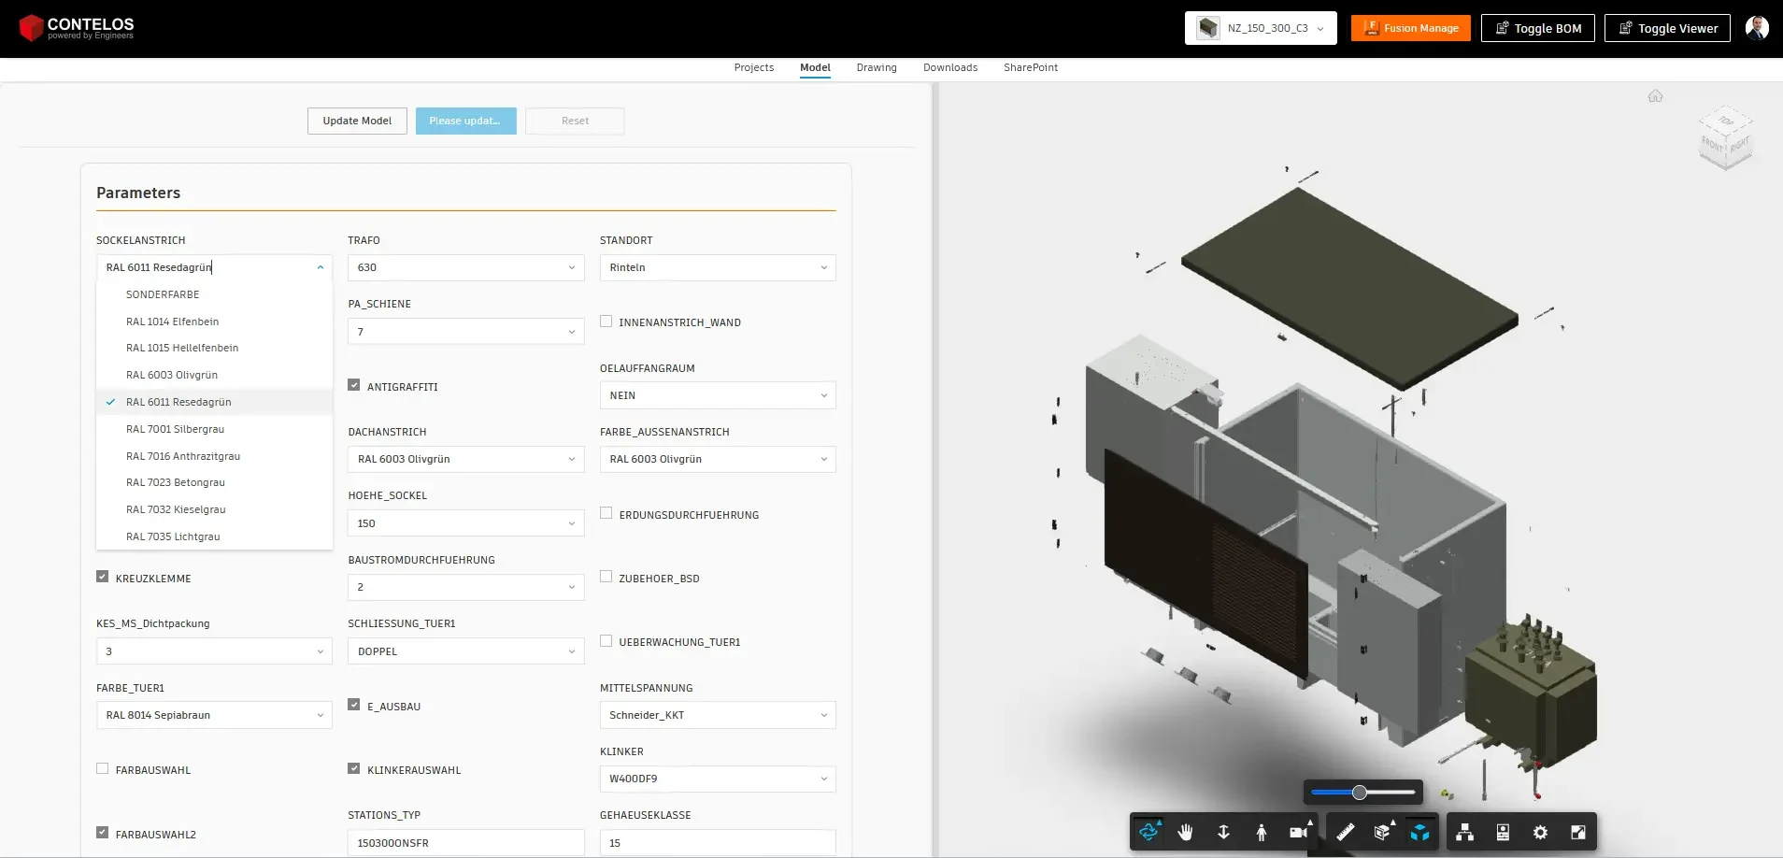Collapse the SOCKELANSTRICH color list
Image resolution: width=1783 pixels, height=858 pixels.
tap(320, 267)
